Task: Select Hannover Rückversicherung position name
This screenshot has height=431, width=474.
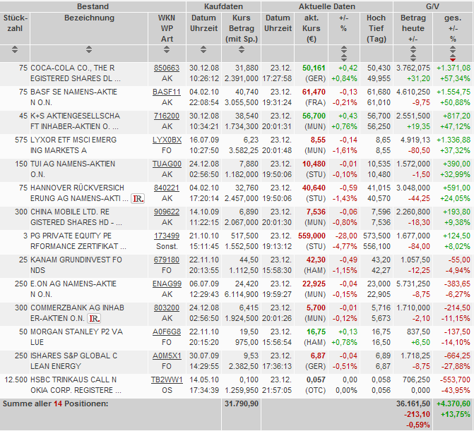Action: [x=79, y=193]
